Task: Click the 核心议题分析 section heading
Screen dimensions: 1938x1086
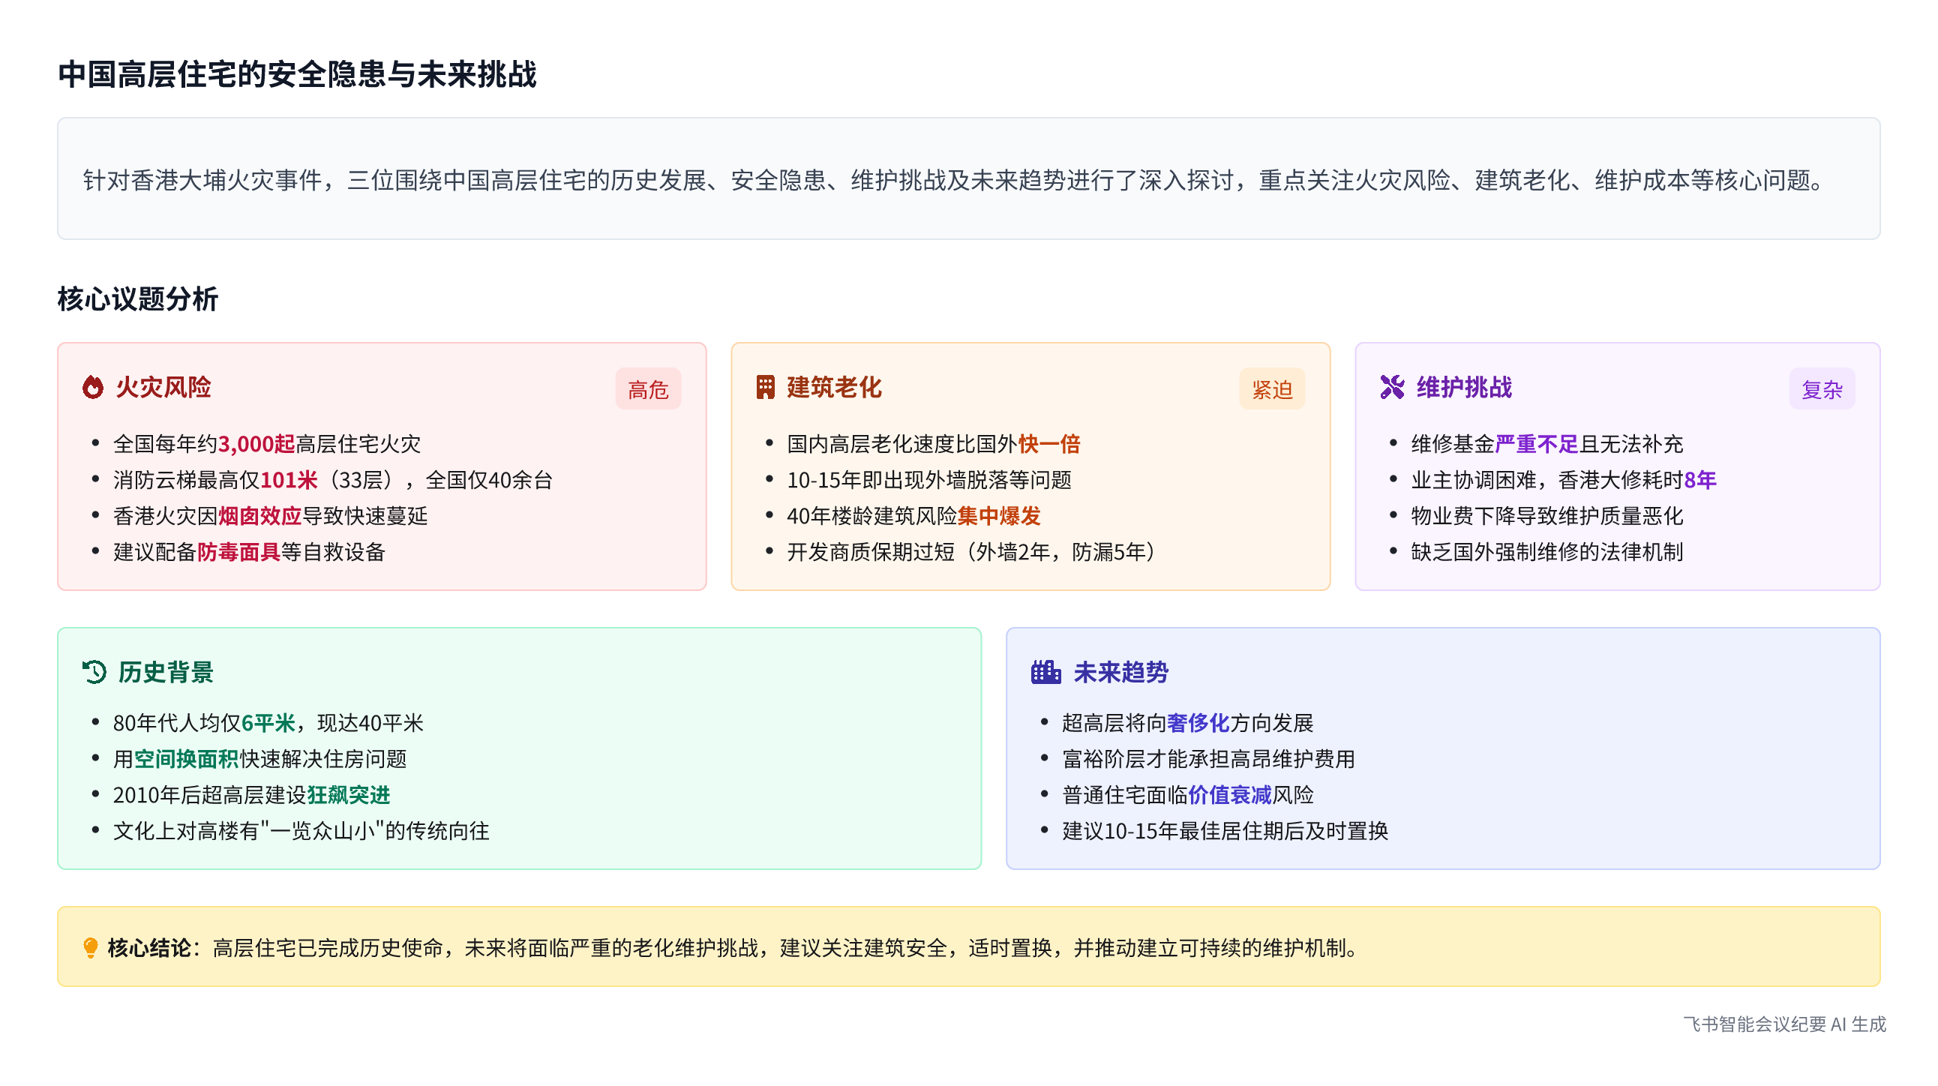Action: click(x=138, y=298)
